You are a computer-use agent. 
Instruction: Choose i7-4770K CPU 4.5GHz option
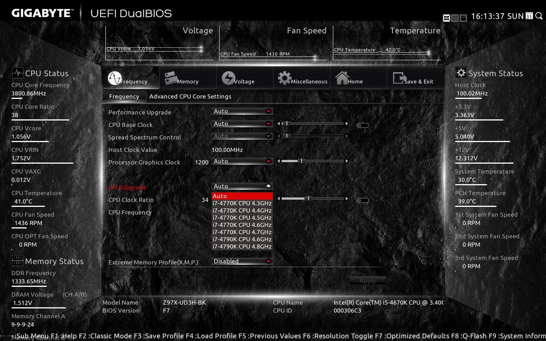click(x=242, y=217)
